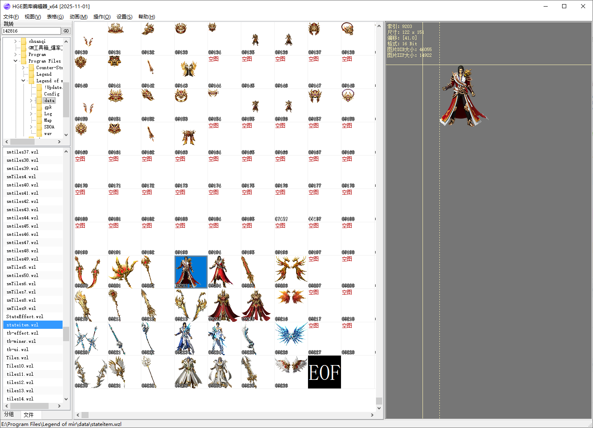Select the red blades sprite 09200
This screenshot has height=428, width=593.
91,272
